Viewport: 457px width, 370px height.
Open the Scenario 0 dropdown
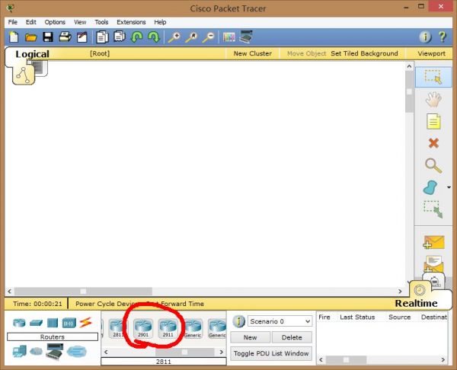click(x=280, y=321)
